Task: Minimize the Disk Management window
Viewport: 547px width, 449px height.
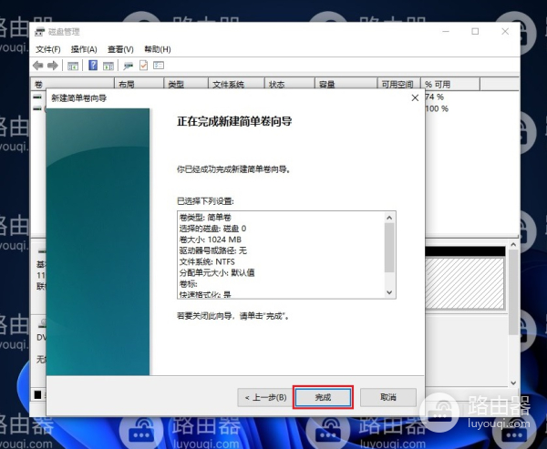Action: pyautogui.click(x=446, y=31)
